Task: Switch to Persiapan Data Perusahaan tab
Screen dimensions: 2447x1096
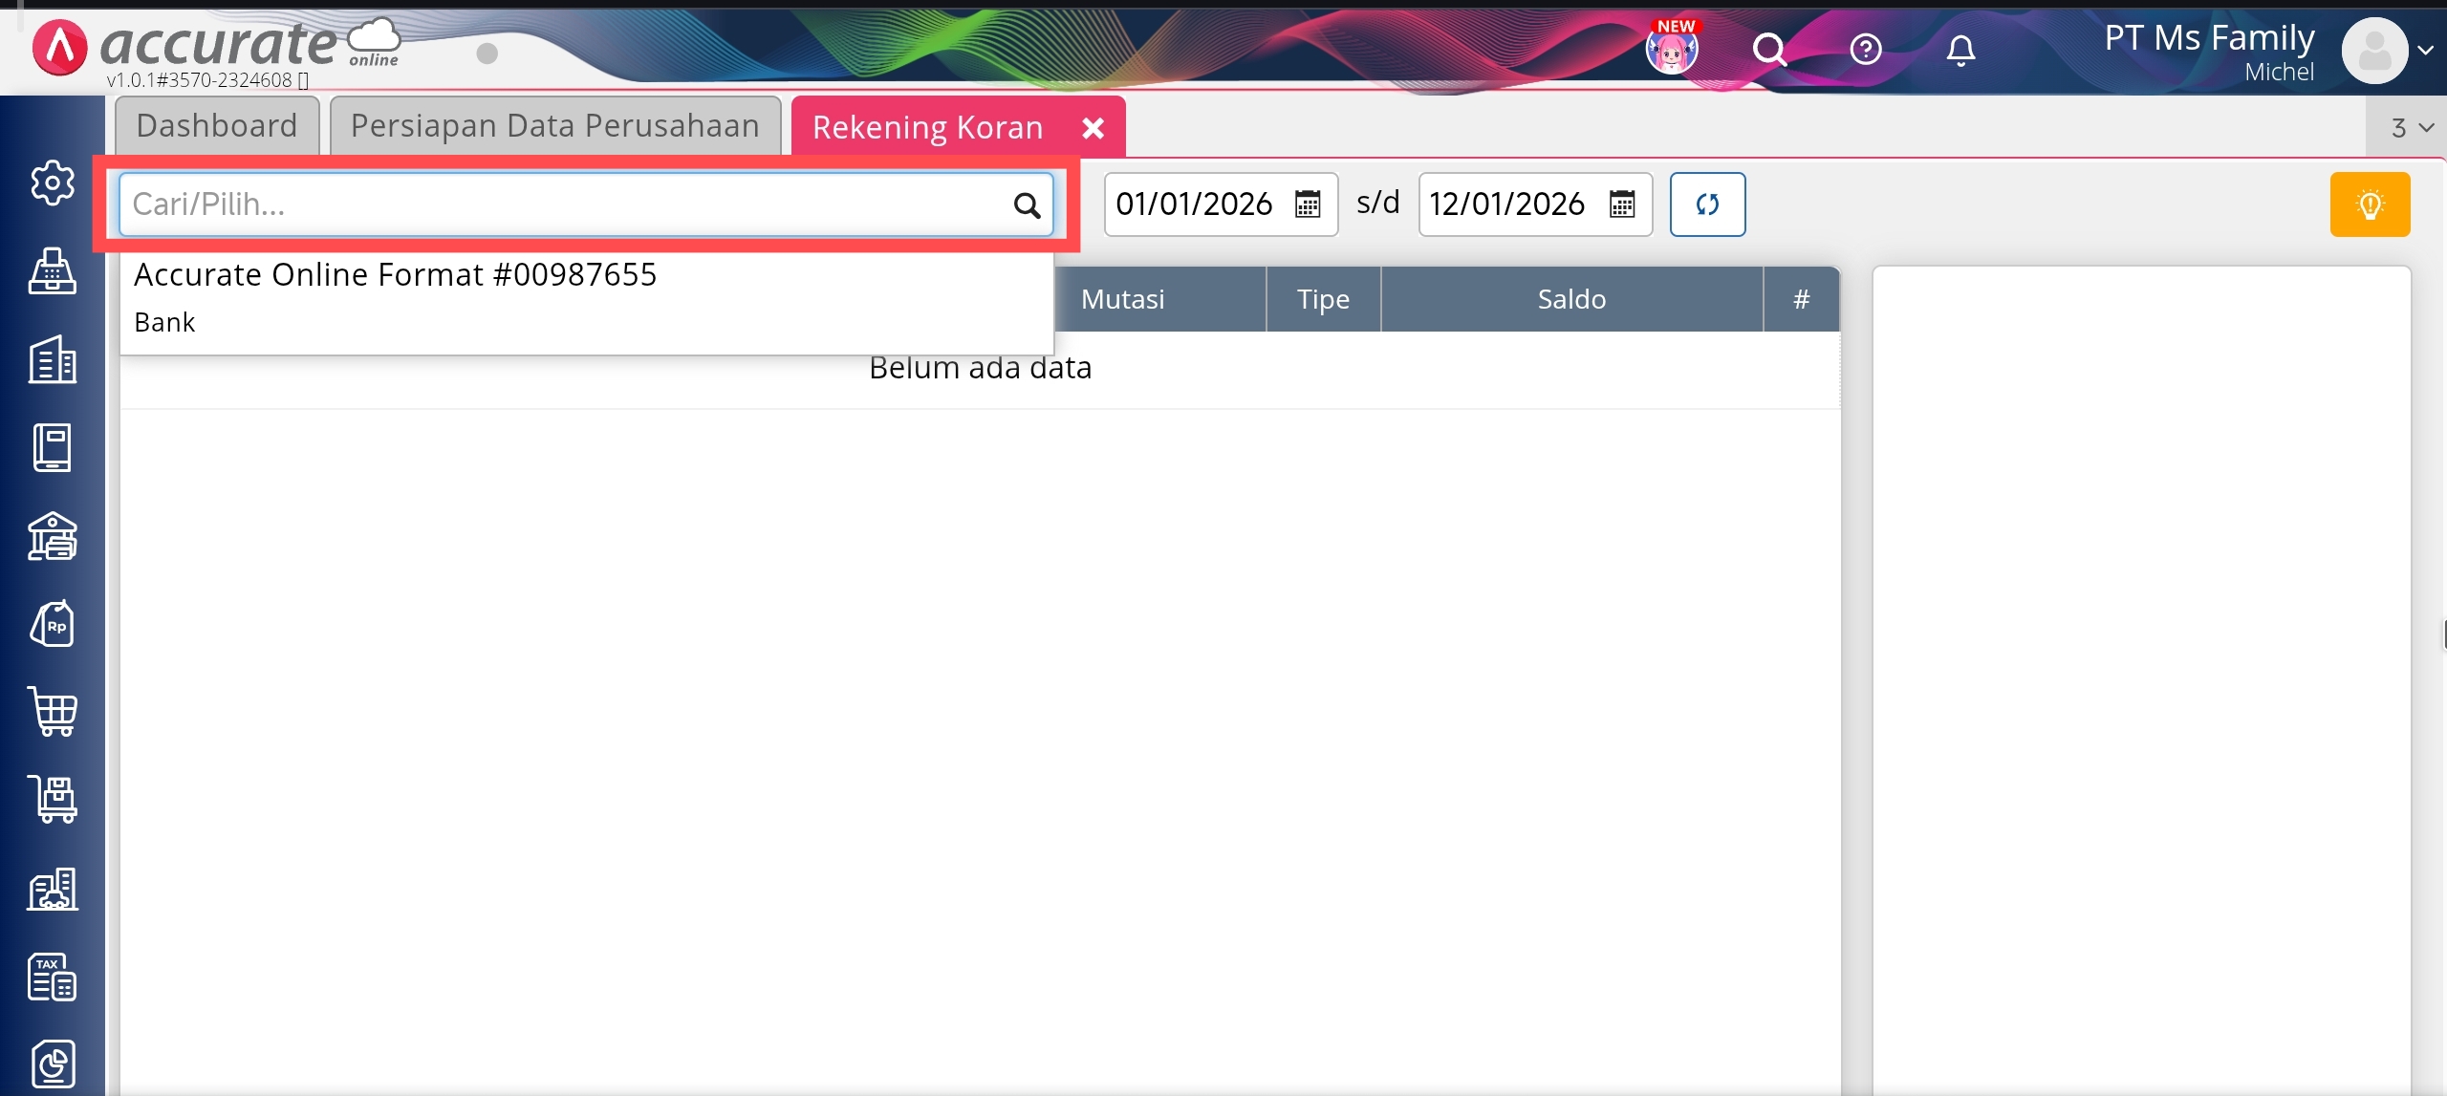Action: tap(554, 126)
